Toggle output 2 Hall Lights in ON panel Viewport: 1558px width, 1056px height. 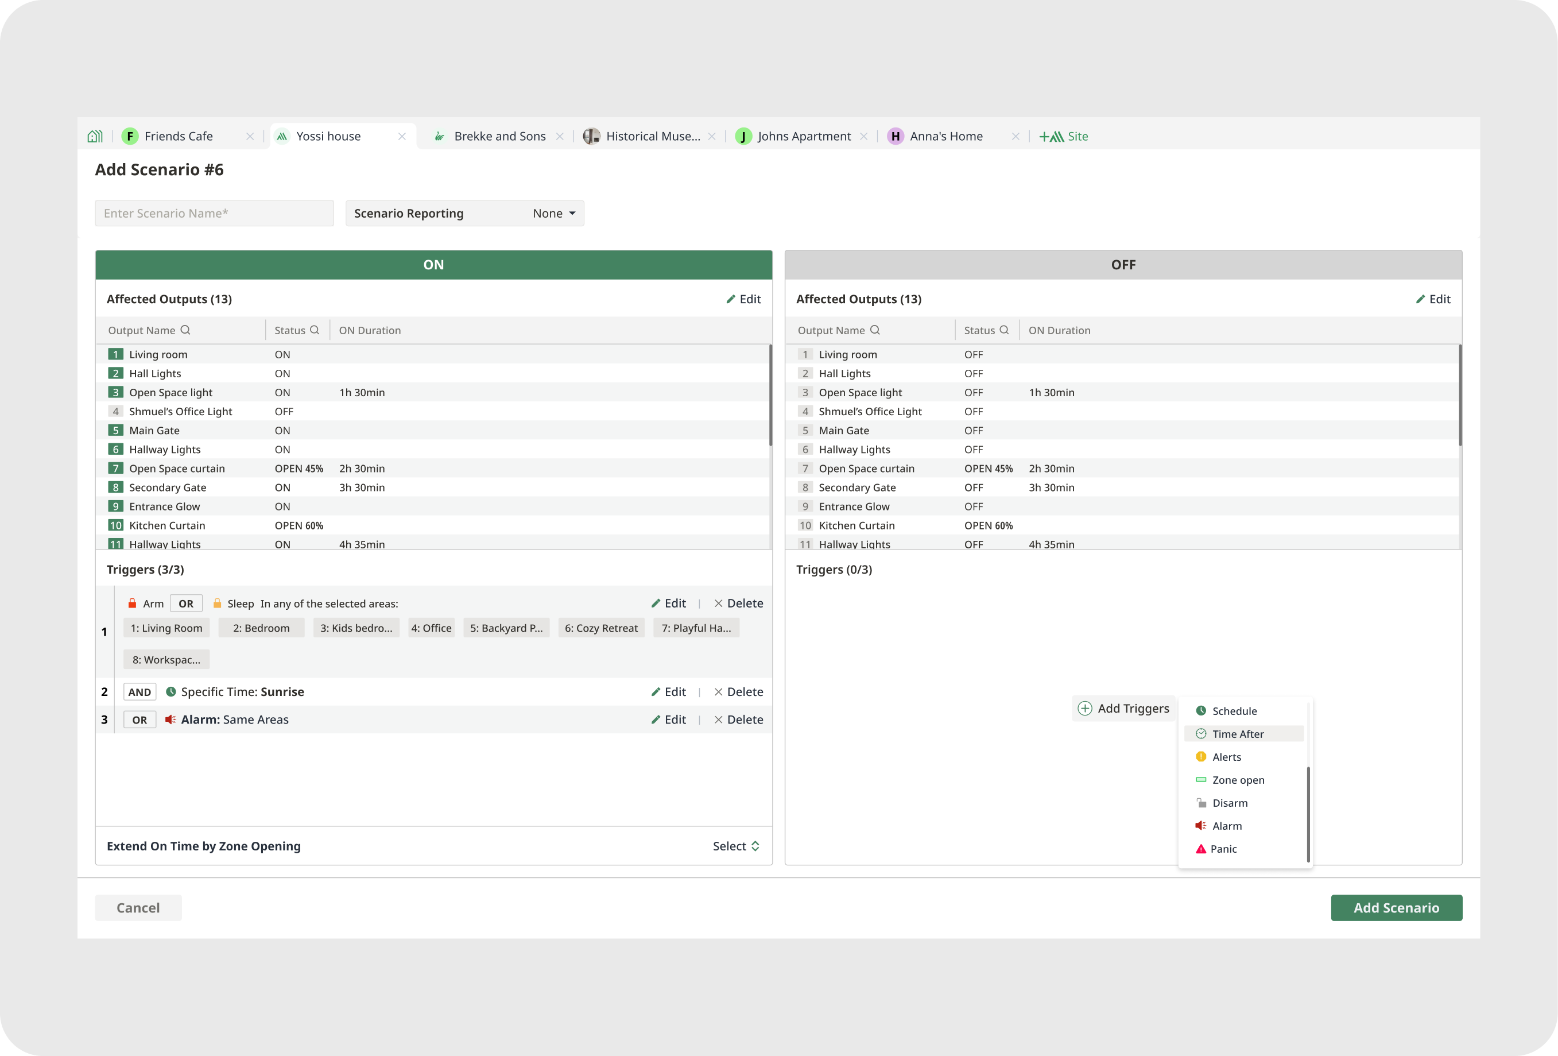tap(115, 373)
